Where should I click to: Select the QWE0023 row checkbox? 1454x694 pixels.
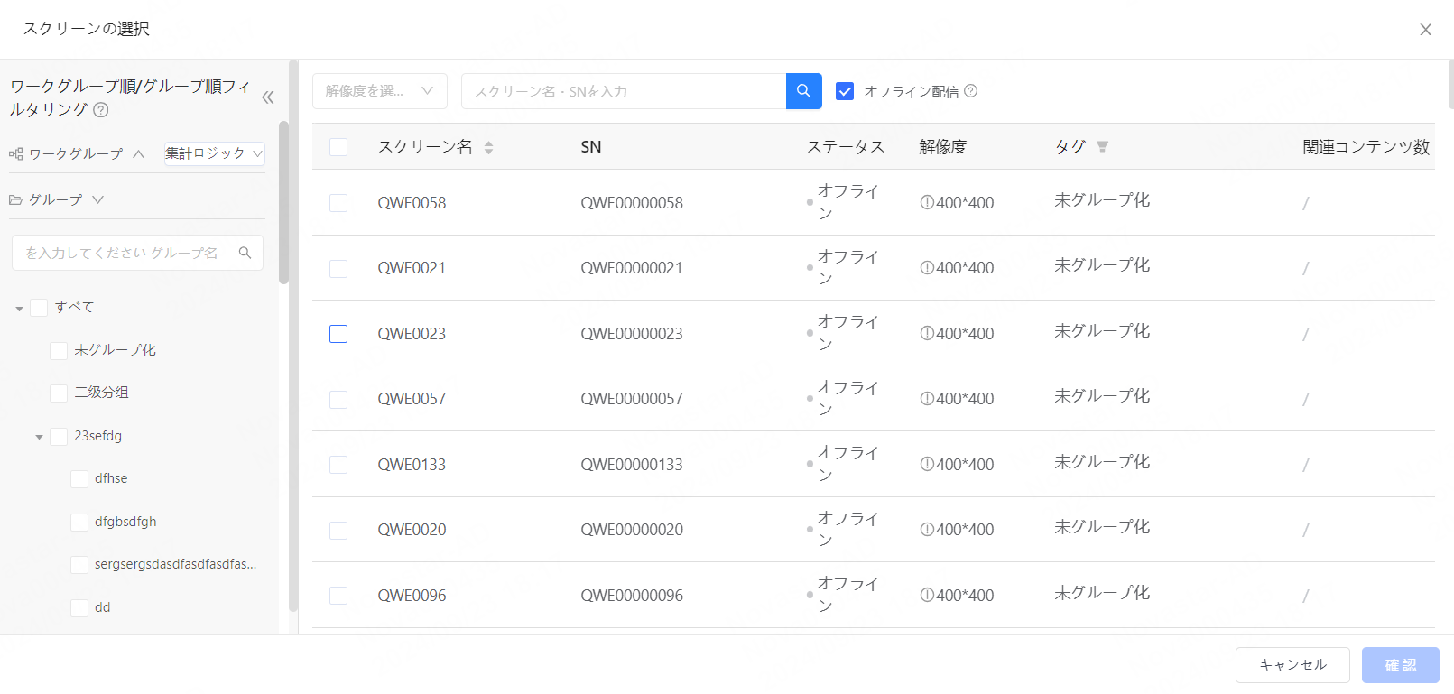coord(338,334)
